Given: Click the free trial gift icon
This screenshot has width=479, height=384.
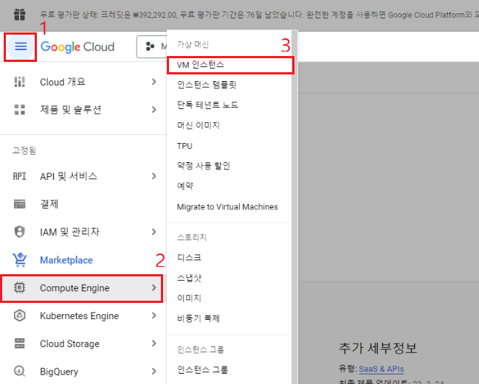Looking at the screenshot, I should pyautogui.click(x=19, y=15).
